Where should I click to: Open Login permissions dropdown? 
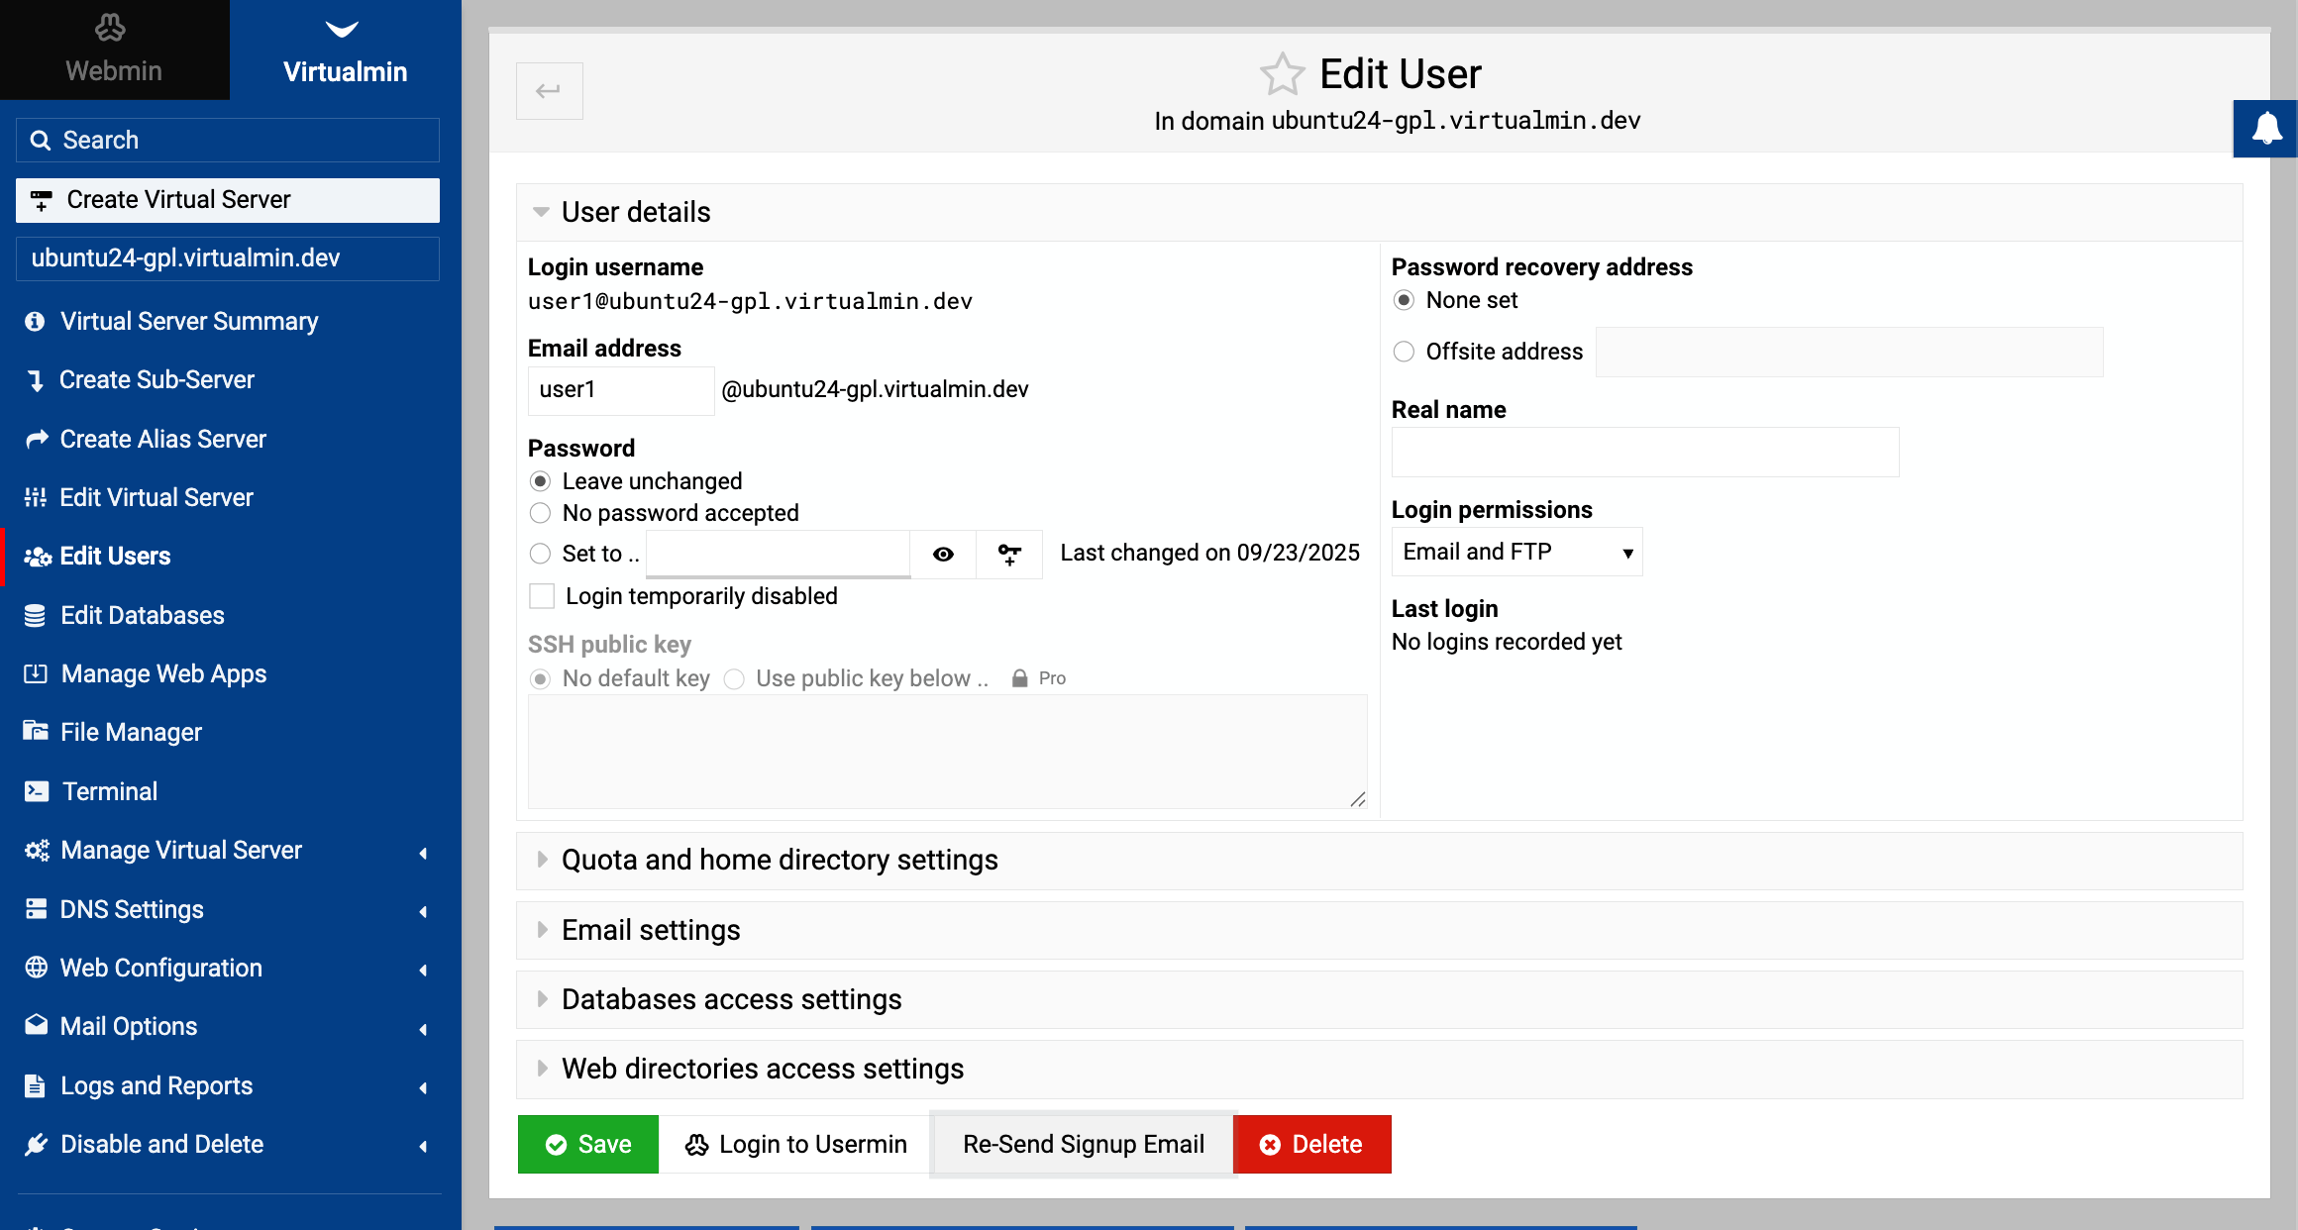1516,553
